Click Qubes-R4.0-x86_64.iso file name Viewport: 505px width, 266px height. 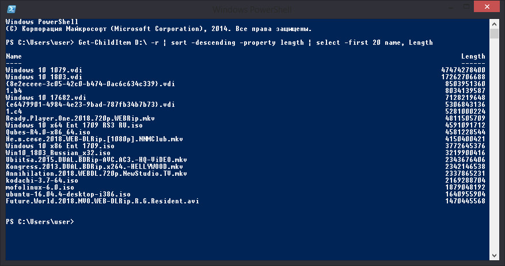48,132
